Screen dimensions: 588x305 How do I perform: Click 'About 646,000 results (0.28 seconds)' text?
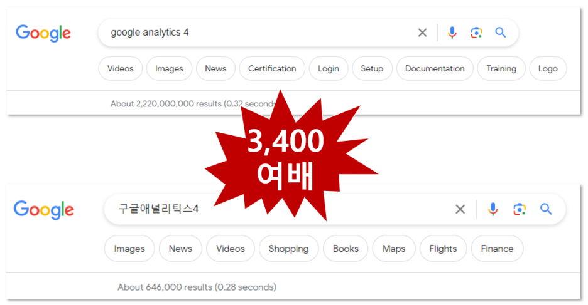click(197, 287)
